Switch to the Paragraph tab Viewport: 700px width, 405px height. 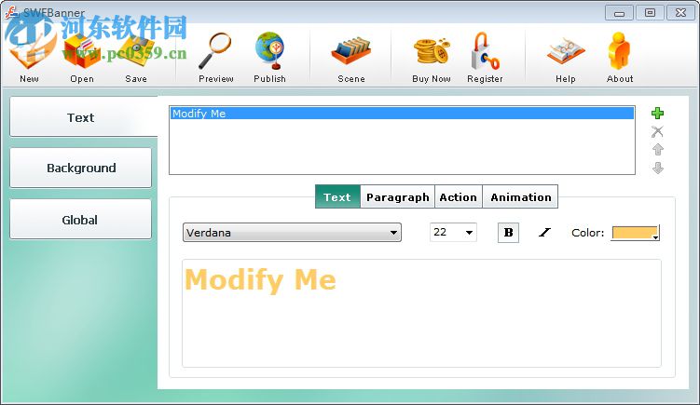point(398,196)
